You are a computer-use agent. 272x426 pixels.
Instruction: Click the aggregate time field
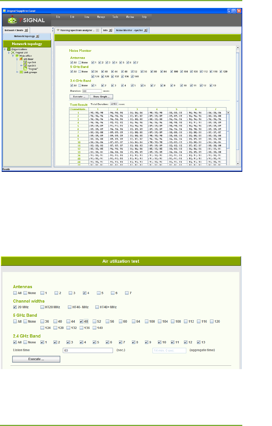169,350
